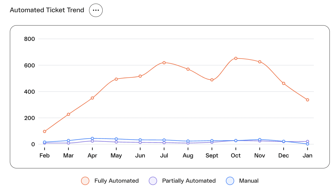335x191 pixels.
Task: Toggle the Partially Automated legend entry
Action: point(182,181)
